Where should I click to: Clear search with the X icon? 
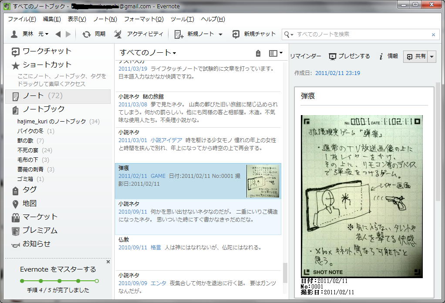tap(433, 35)
